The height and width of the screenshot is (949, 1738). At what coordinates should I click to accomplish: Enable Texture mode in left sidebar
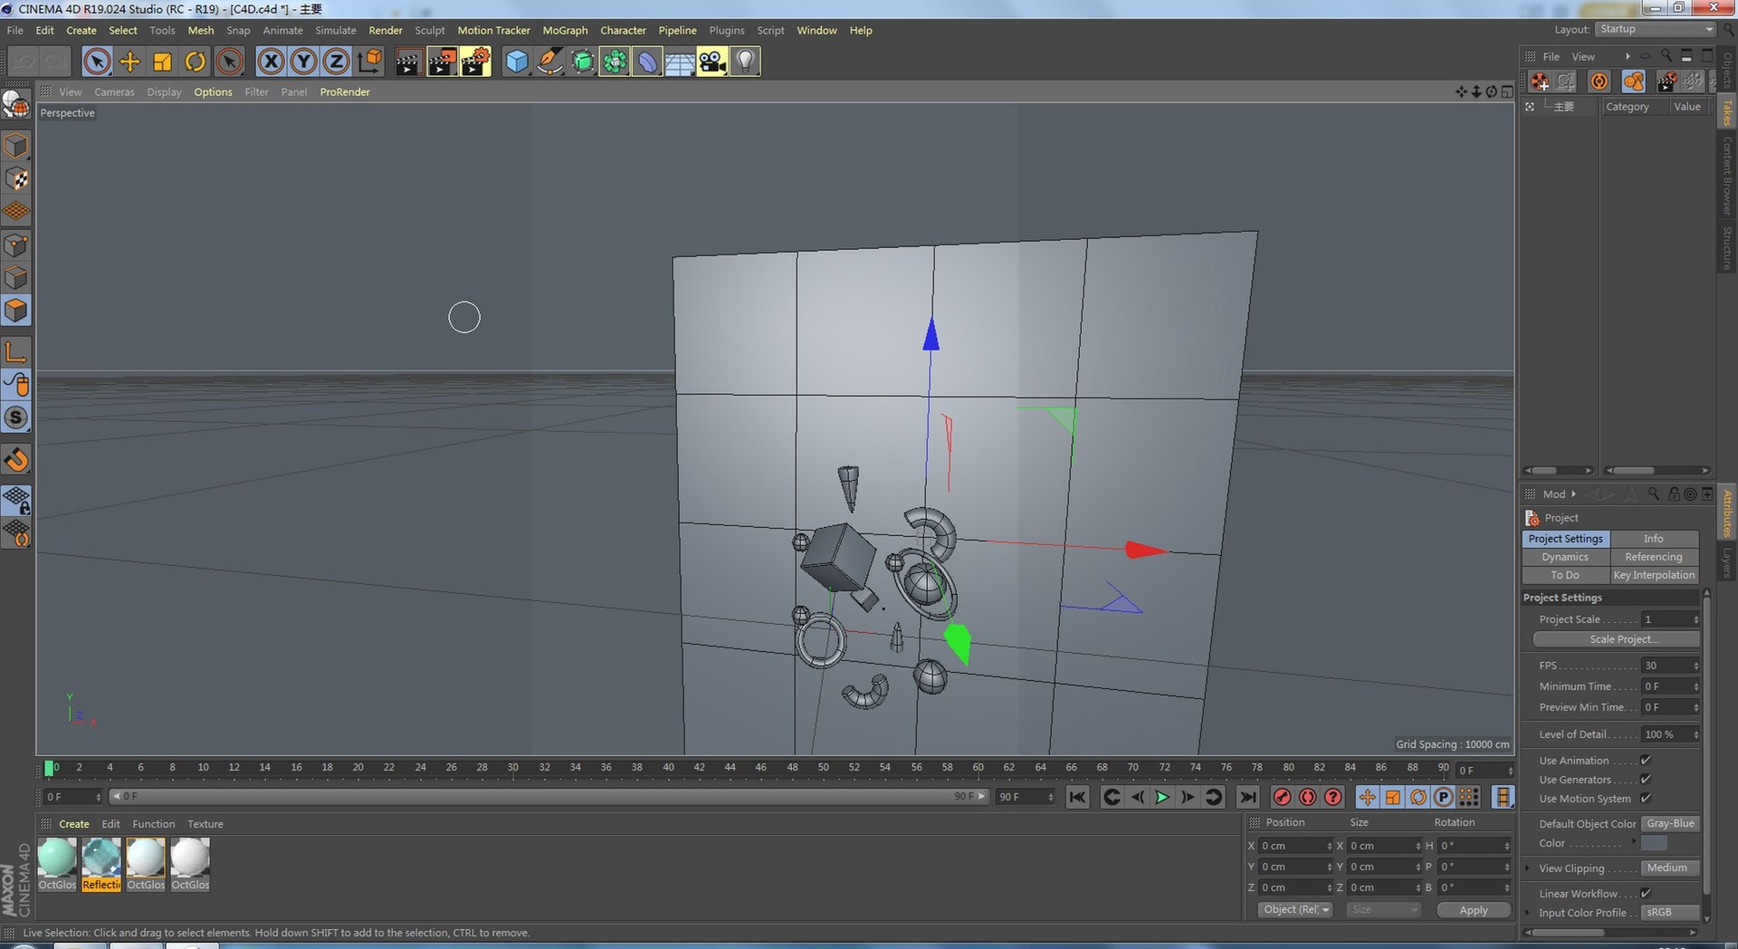pos(16,179)
